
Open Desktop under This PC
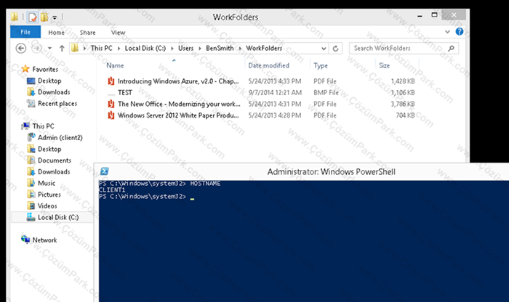pyautogui.click(x=49, y=149)
